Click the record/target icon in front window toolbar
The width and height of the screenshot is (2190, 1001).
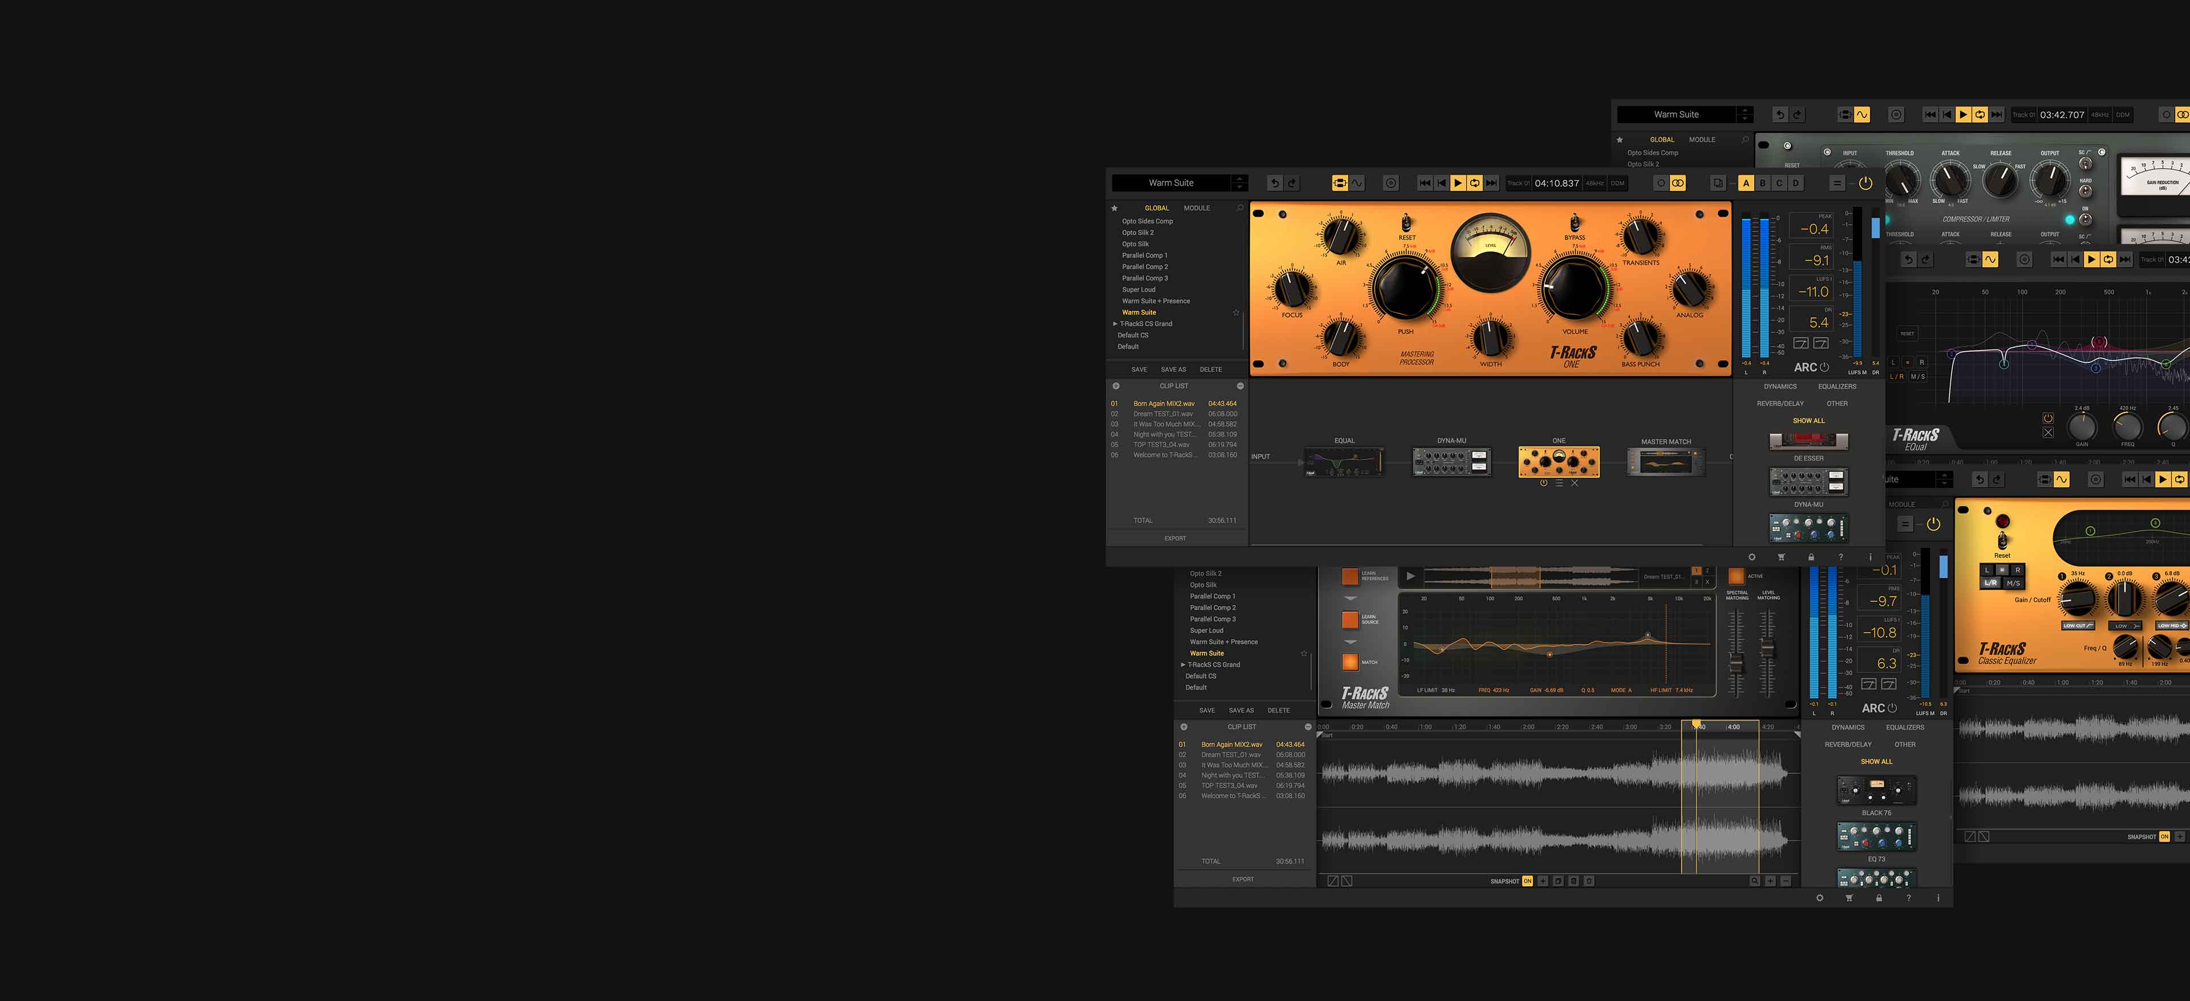1391,182
